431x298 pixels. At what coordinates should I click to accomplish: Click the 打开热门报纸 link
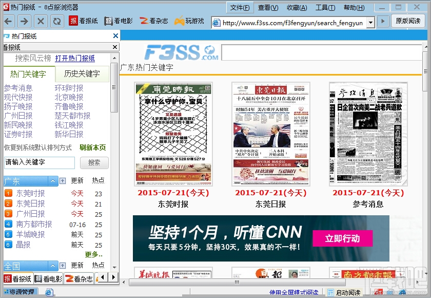(x=75, y=59)
